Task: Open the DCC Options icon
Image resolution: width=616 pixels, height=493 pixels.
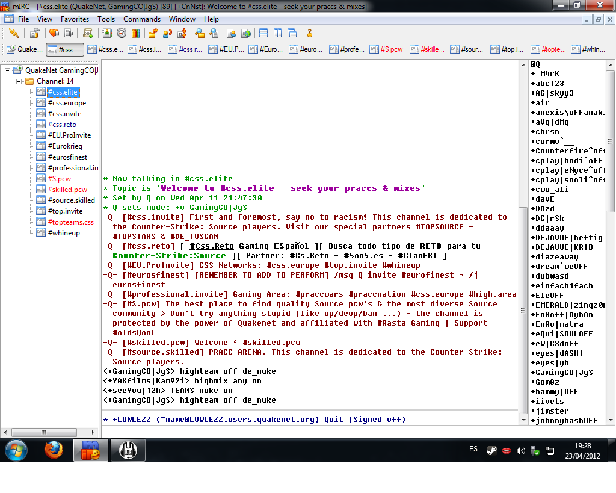Action: tap(182, 34)
